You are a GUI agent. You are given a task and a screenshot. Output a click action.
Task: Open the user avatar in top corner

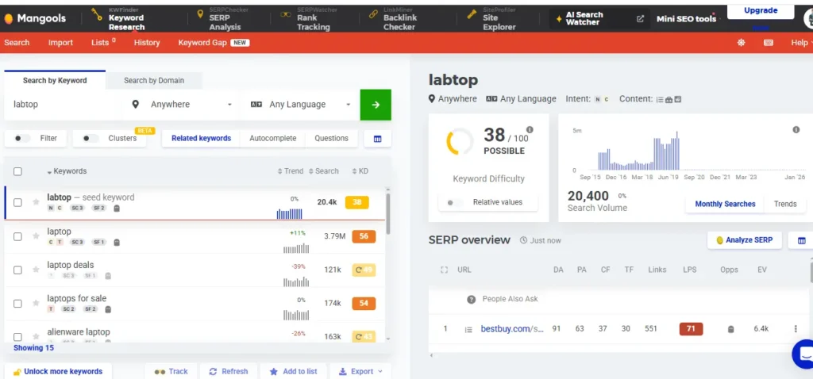pos(808,19)
